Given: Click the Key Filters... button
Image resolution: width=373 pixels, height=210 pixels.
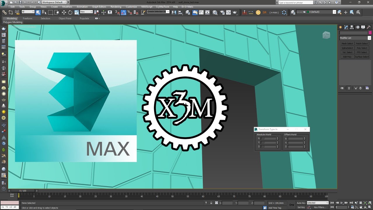Looking at the screenshot, I should coord(320,207).
